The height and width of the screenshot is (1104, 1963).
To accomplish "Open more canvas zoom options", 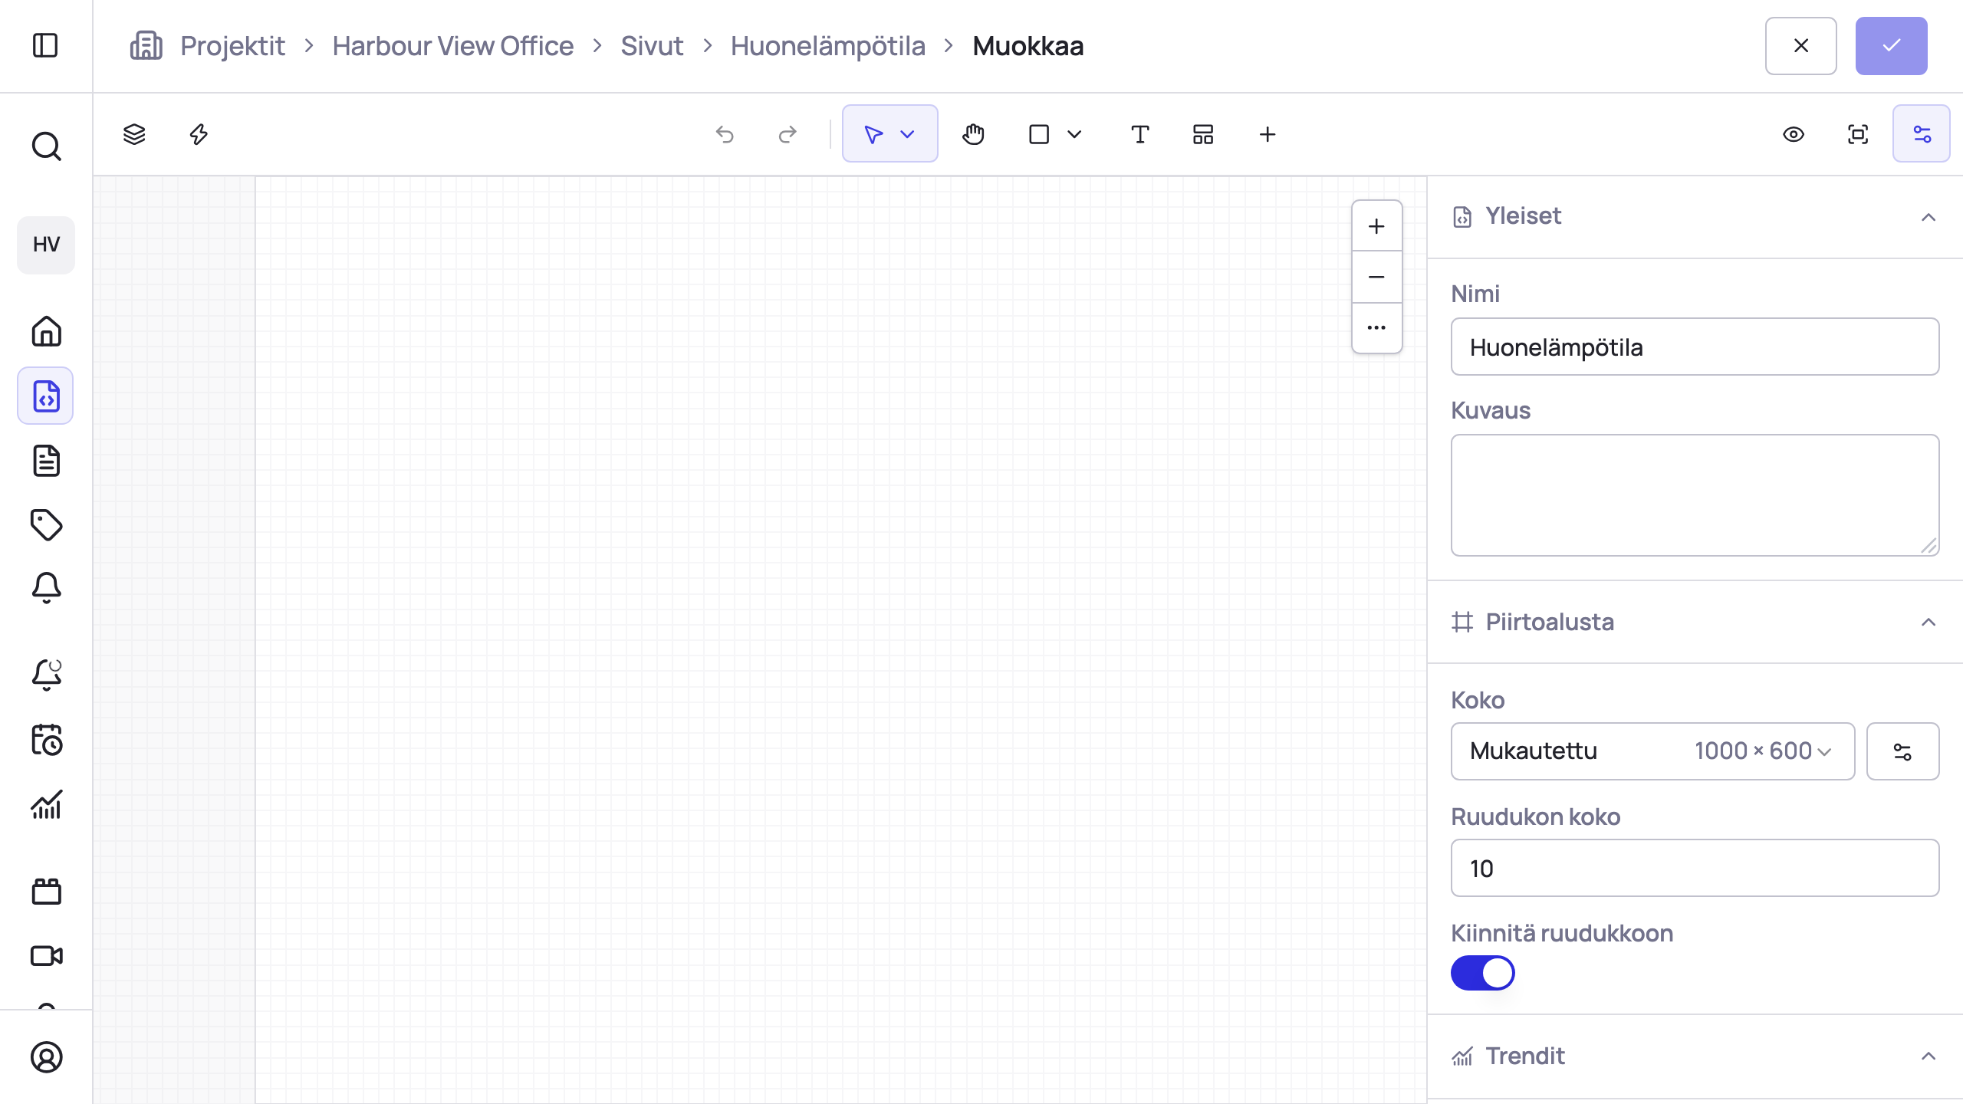I will (x=1376, y=327).
